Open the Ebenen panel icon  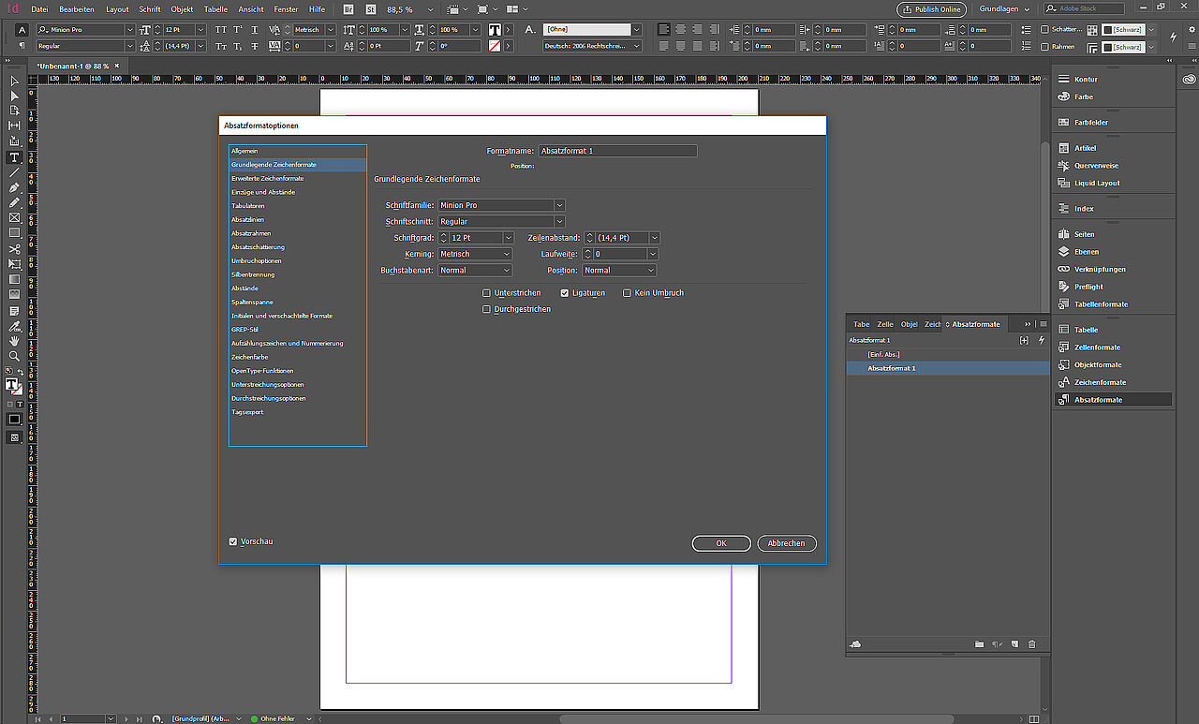[1063, 252]
